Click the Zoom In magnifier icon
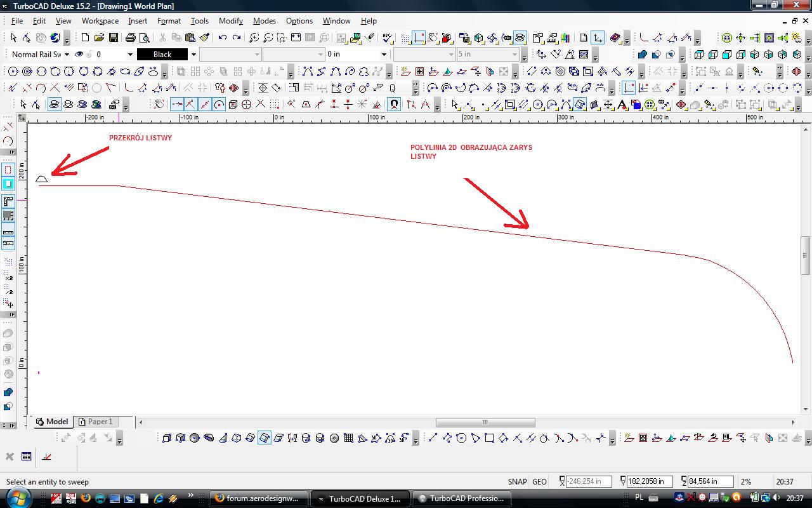This screenshot has width=812, height=508. 254,38
